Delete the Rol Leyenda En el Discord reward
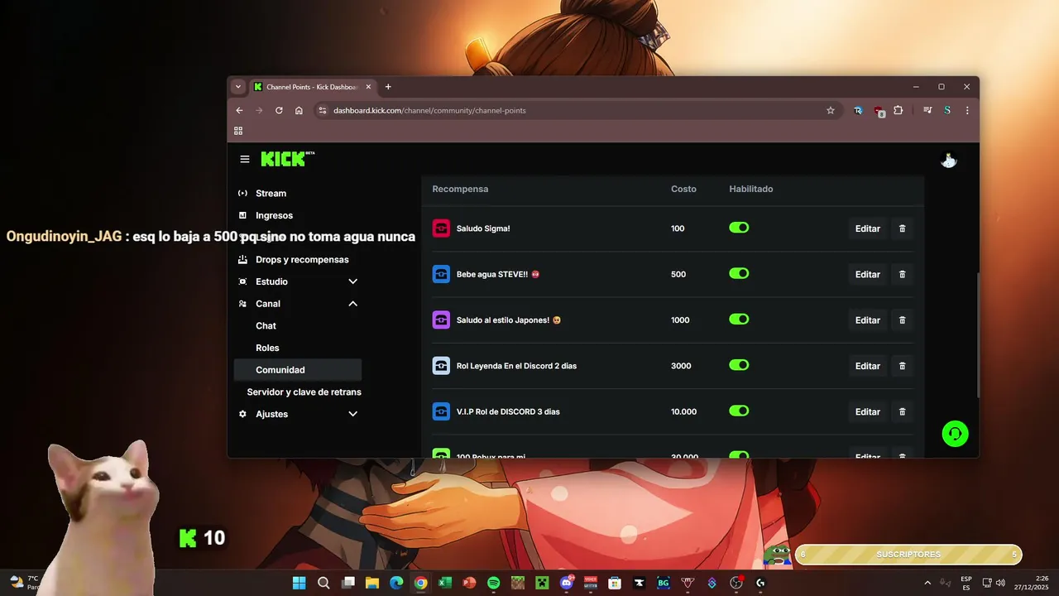This screenshot has height=596, width=1059. 902,366
